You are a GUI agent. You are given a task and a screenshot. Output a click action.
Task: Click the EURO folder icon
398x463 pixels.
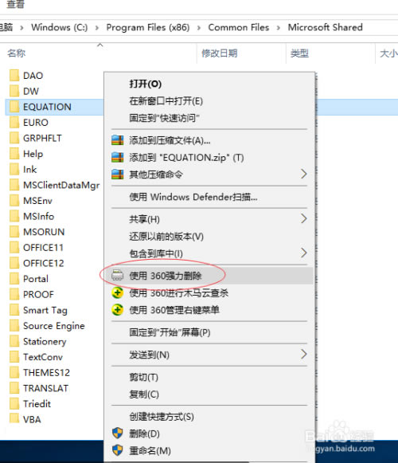point(14,123)
